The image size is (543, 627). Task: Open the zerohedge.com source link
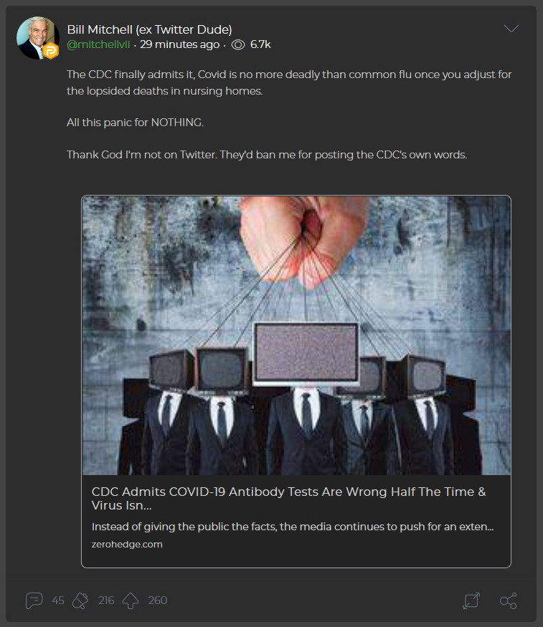tap(127, 544)
